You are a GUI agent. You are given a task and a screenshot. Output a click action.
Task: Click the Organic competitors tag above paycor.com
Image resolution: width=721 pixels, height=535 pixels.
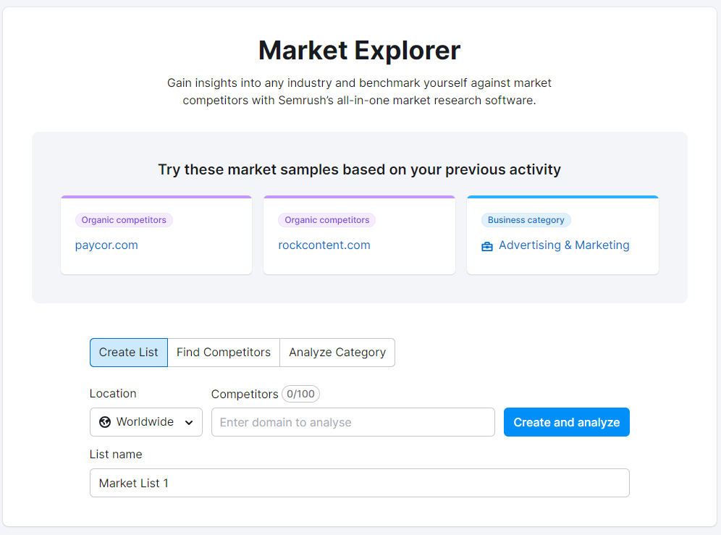click(124, 220)
